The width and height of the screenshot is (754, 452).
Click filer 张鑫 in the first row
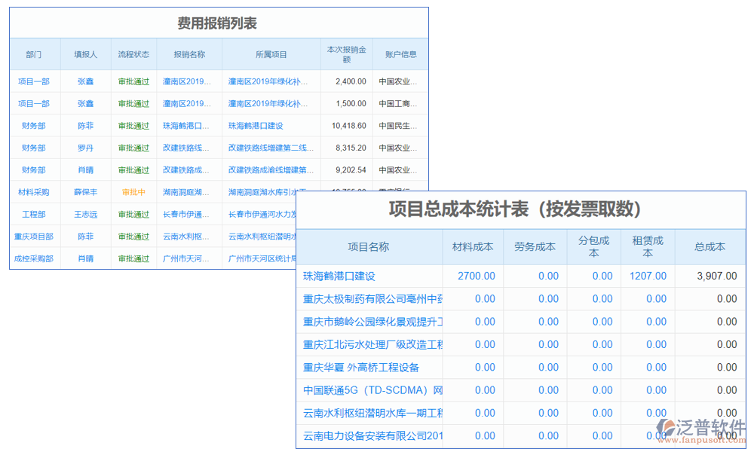pos(85,81)
